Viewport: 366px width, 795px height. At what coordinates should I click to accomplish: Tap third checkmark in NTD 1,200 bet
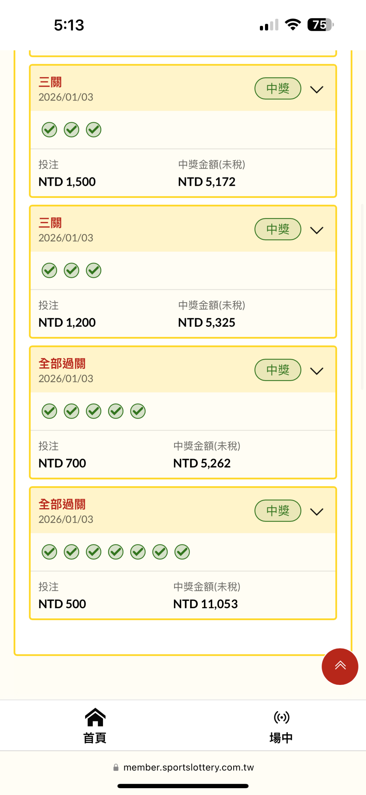(94, 270)
